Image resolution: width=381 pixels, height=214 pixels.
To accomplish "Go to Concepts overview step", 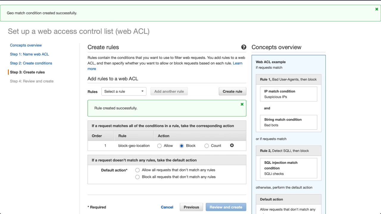I will coord(26,45).
